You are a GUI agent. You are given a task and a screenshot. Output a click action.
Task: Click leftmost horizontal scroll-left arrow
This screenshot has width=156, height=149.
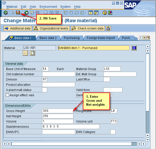click(x=5, y=144)
